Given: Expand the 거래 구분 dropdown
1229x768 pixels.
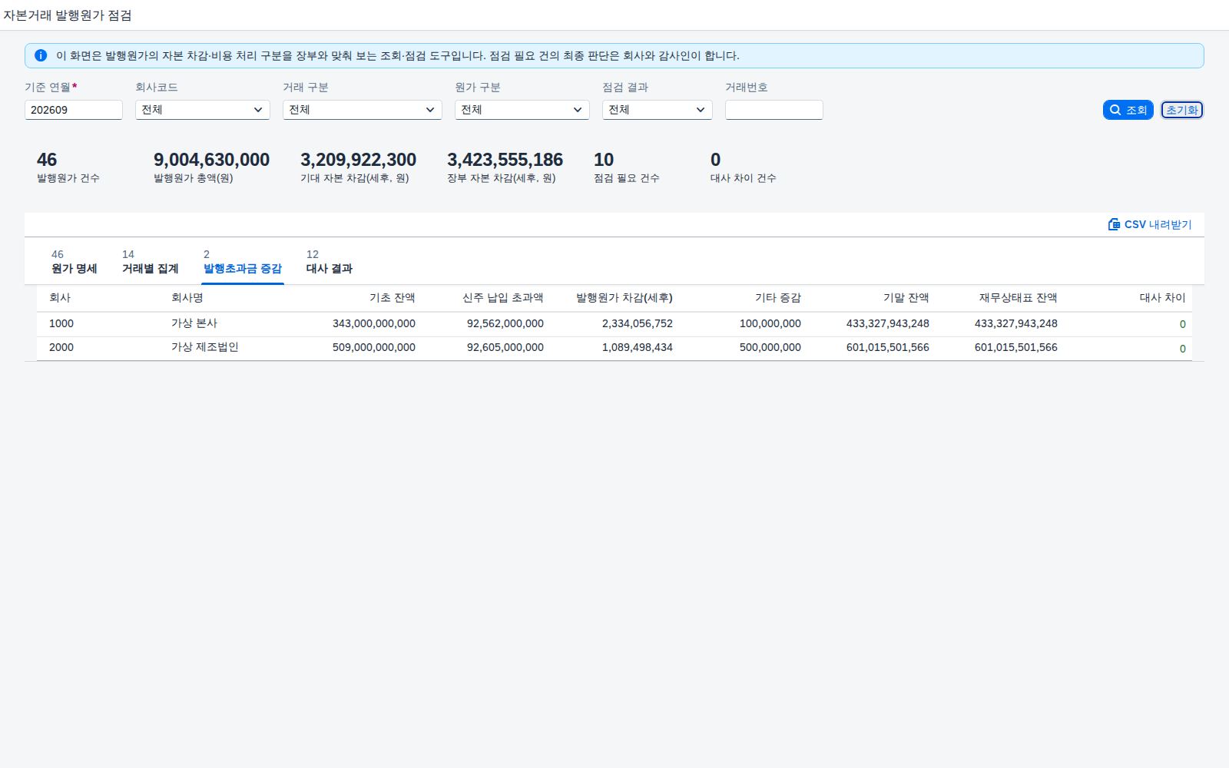Looking at the screenshot, I should 363,110.
